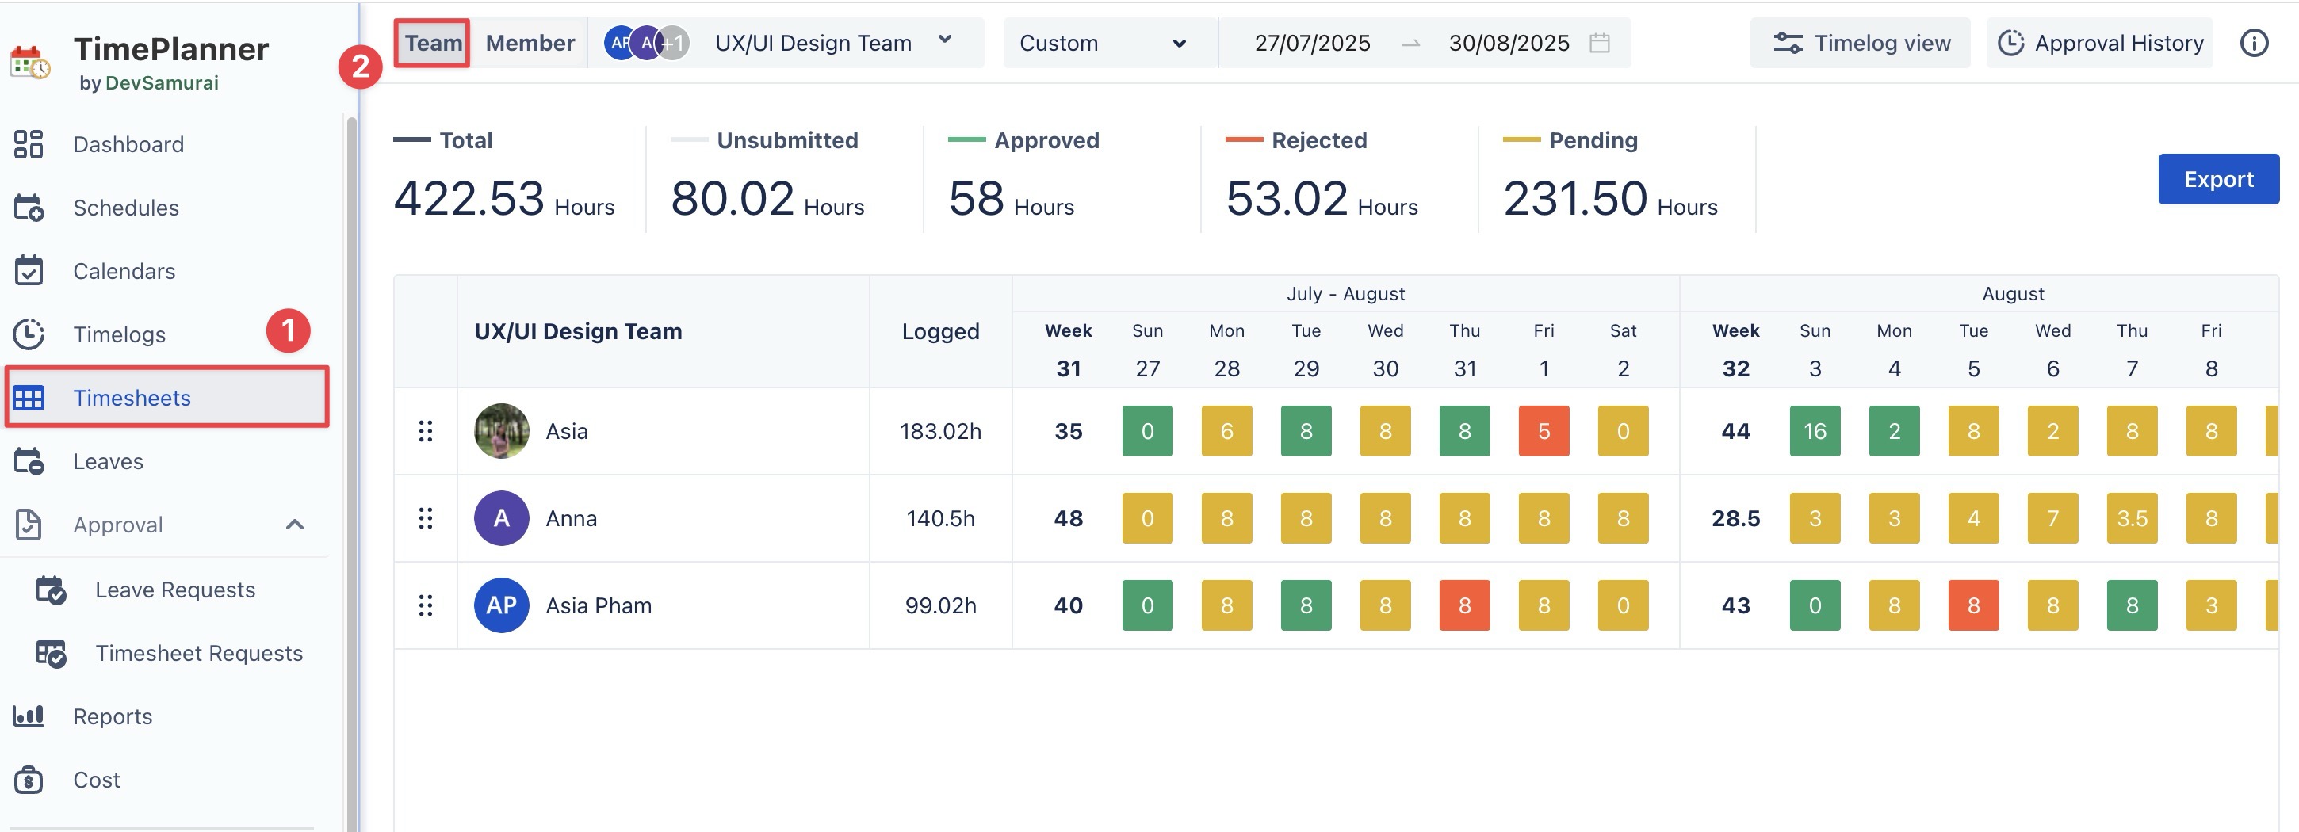
Task: Open the Cost money bag icon
Action: pyautogui.click(x=29, y=780)
